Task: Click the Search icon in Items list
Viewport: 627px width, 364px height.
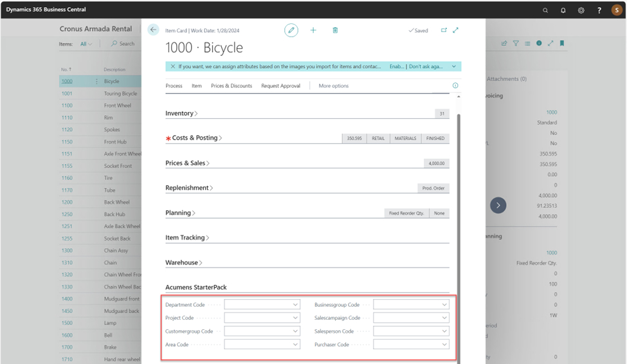Action: click(114, 43)
